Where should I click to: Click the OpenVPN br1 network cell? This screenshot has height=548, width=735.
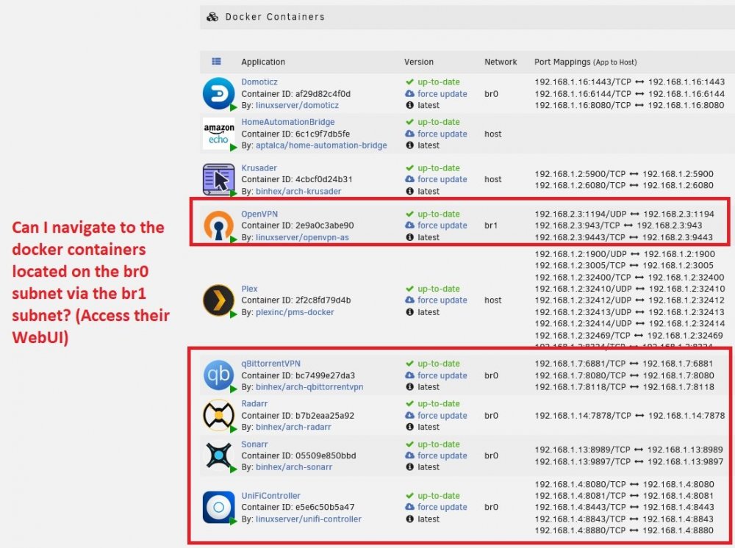(x=491, y=226)
